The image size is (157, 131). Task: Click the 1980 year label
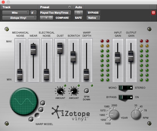(107, 107)
